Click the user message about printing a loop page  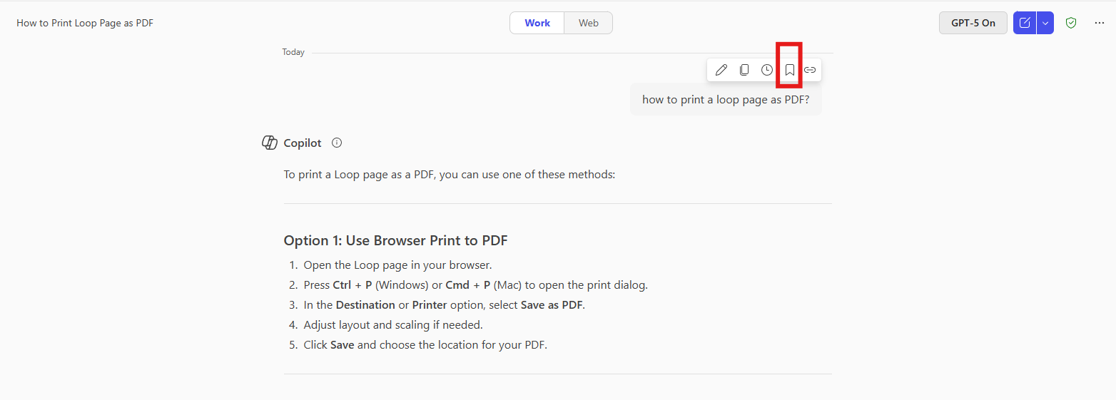[x=726, y=100]
